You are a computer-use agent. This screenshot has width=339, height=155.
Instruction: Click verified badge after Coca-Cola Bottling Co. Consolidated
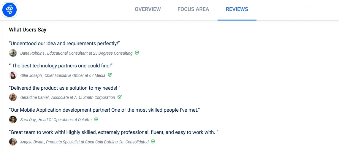tap(153, 142)
